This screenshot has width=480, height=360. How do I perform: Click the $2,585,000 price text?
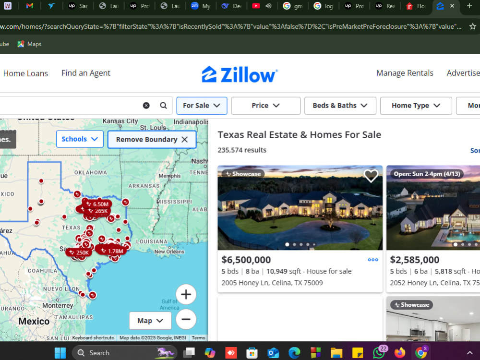(x=415, y=260)
